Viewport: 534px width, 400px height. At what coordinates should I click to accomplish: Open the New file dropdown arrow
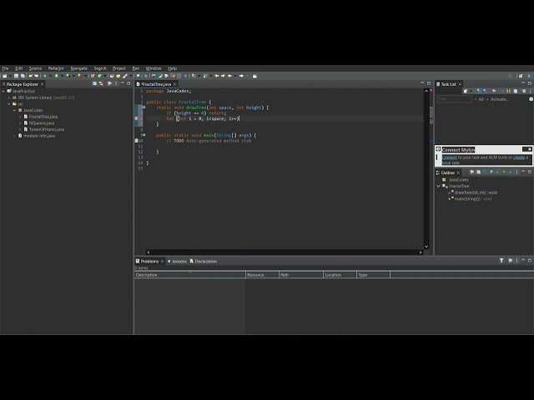coord(10,76)
